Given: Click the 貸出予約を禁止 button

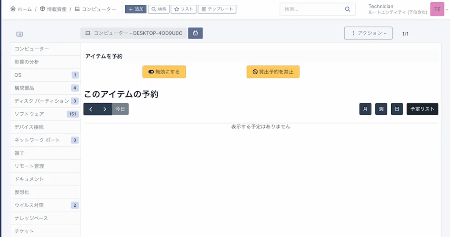Looking at the screenshot, I should coord(273,72).
